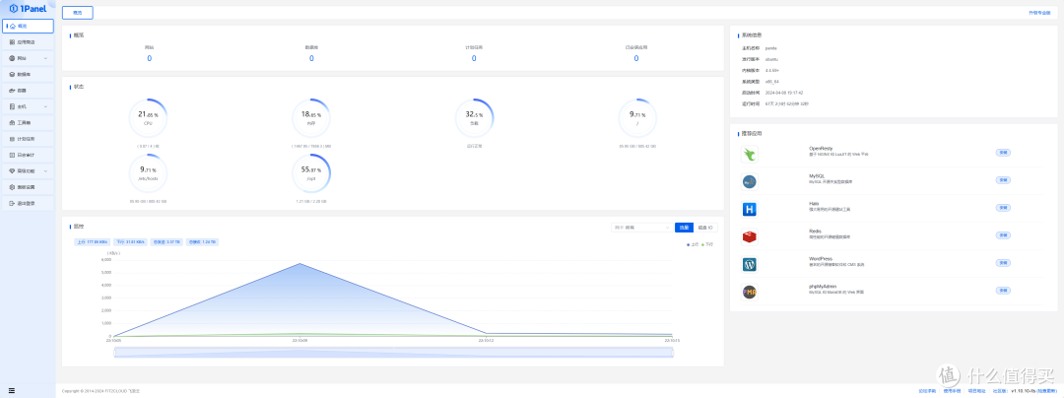Install Redis via its 安装 button

[1003, 235]
